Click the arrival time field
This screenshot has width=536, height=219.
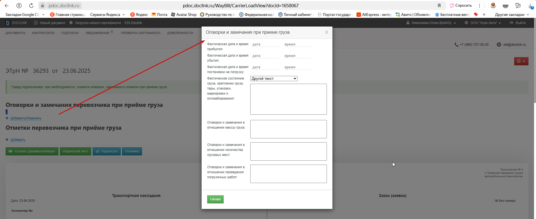(297, 44)
